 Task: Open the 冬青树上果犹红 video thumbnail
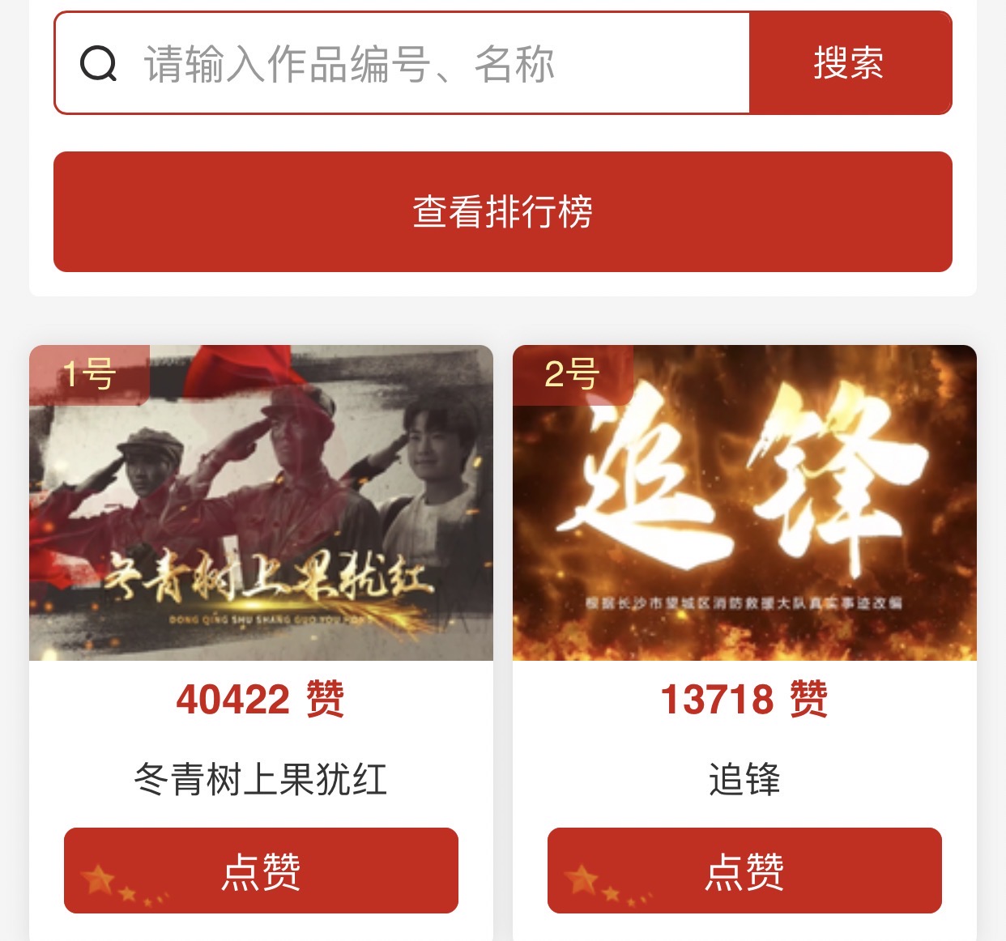point(261,503)
